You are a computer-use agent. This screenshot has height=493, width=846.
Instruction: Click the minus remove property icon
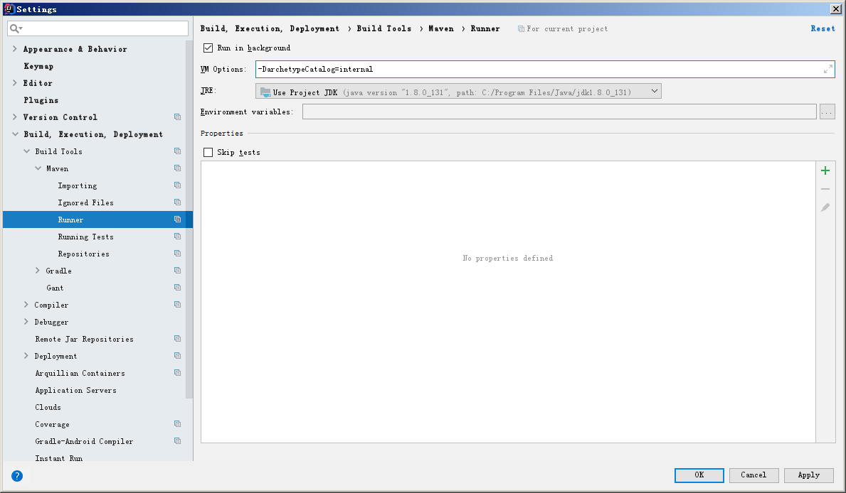pyautogui.click(x=825, y=189)
